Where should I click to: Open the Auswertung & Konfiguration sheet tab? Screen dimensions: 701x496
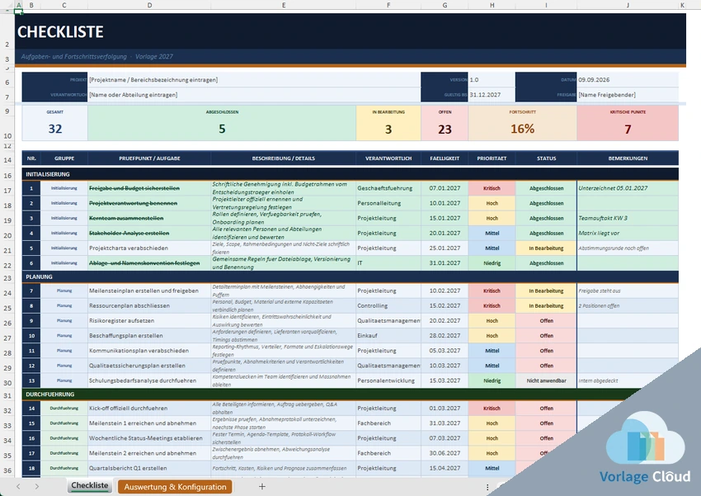click(175, 487)
